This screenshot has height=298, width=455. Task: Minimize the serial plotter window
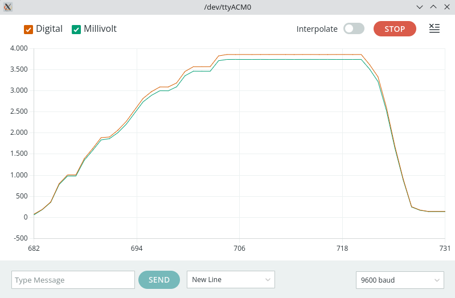420,7
